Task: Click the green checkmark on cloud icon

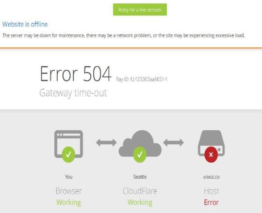Action: 140,154
